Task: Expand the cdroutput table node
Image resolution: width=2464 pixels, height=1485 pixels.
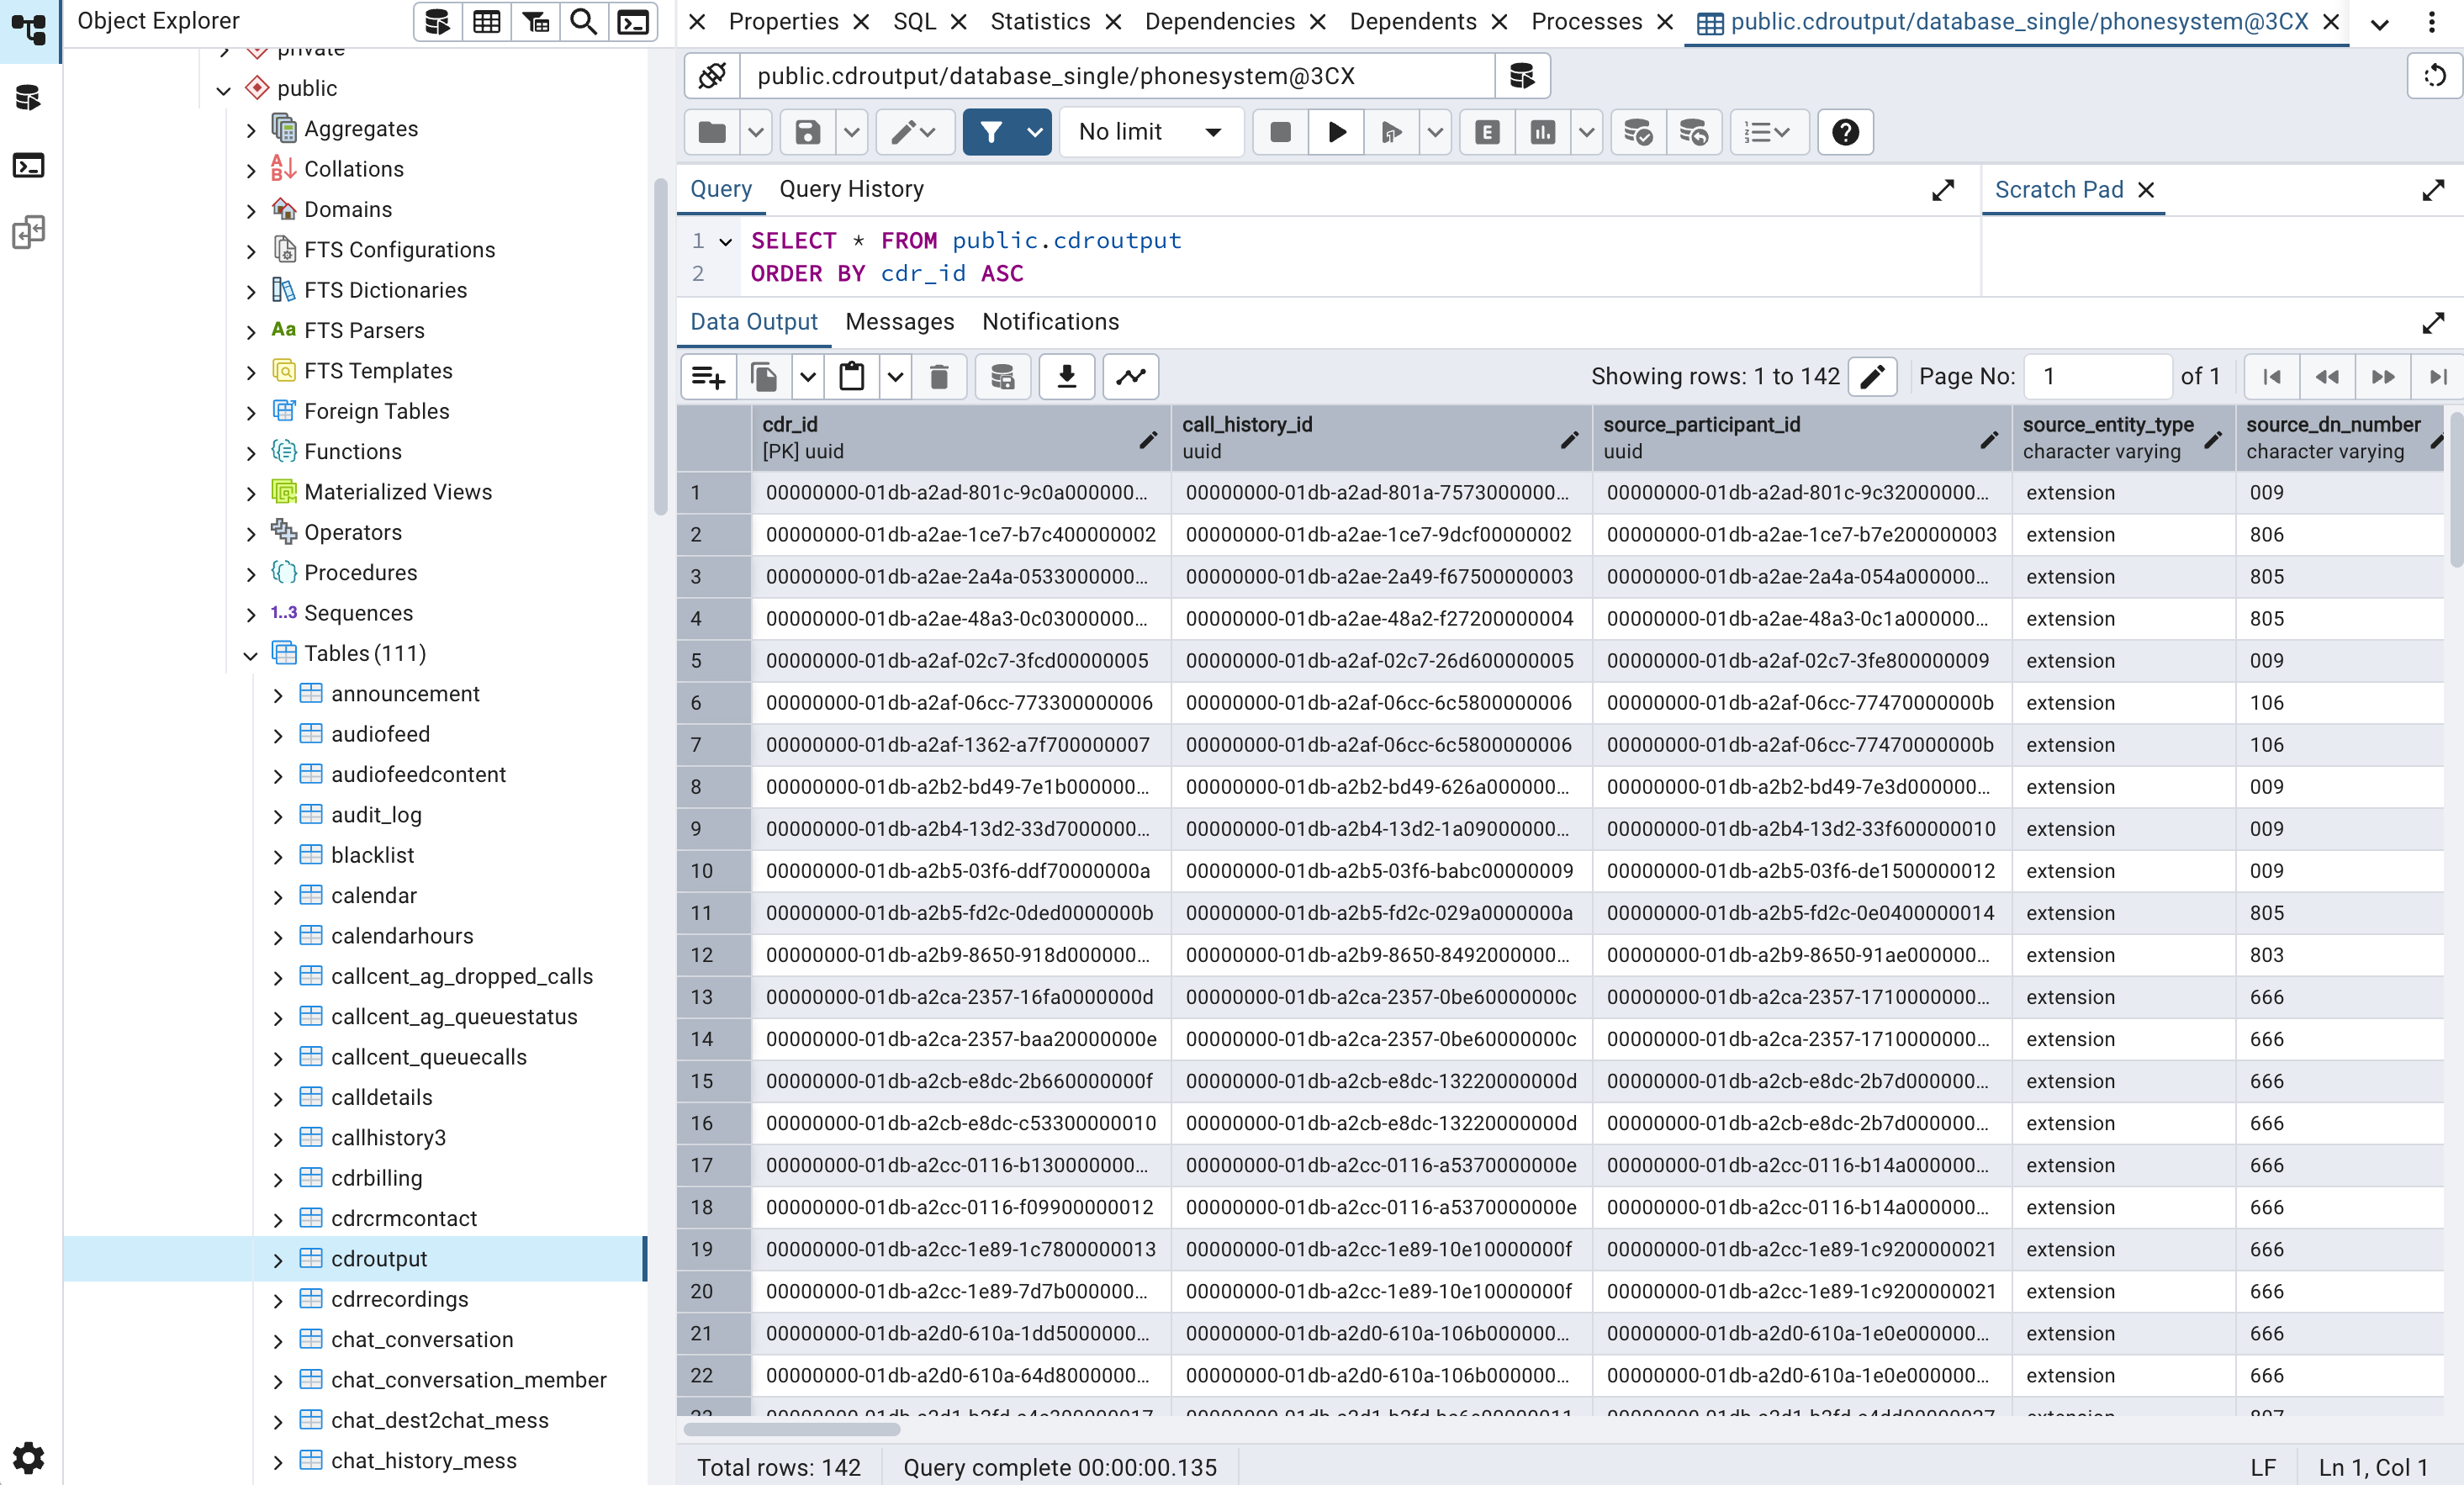Action: pos(278,1260)
